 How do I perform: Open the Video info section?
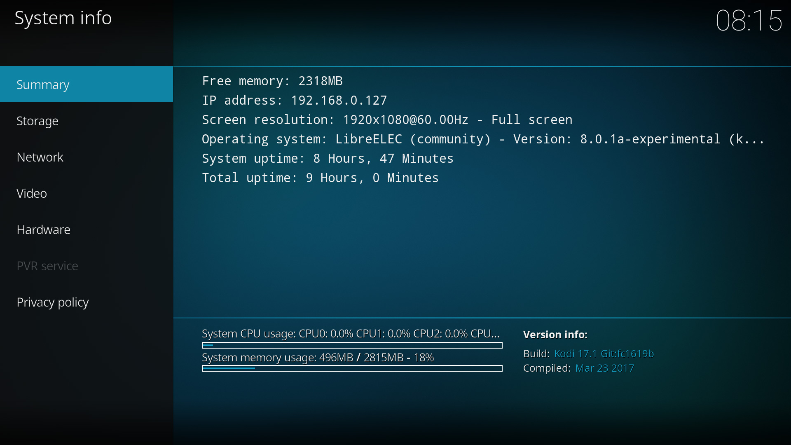tap(32, 193)
